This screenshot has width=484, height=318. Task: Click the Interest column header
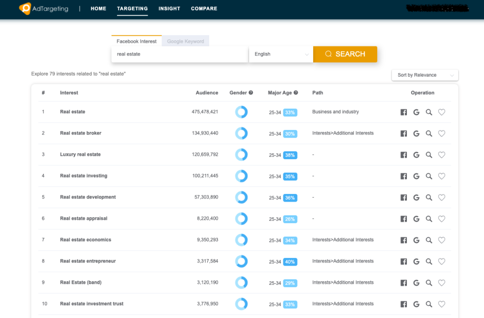(69, 93)
